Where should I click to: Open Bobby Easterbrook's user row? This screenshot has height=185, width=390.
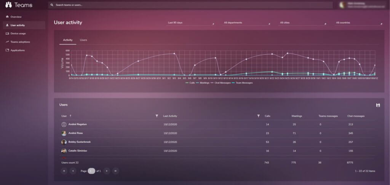79,142
